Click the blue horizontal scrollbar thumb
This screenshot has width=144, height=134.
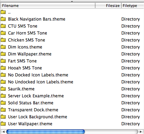46,132
